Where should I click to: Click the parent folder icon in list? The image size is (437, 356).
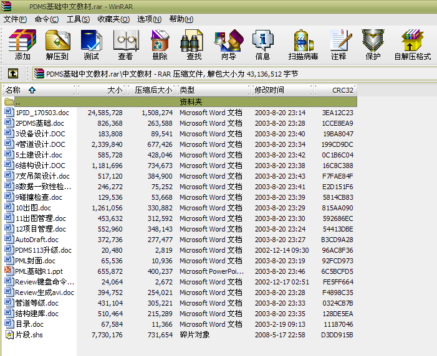[9, 102]
